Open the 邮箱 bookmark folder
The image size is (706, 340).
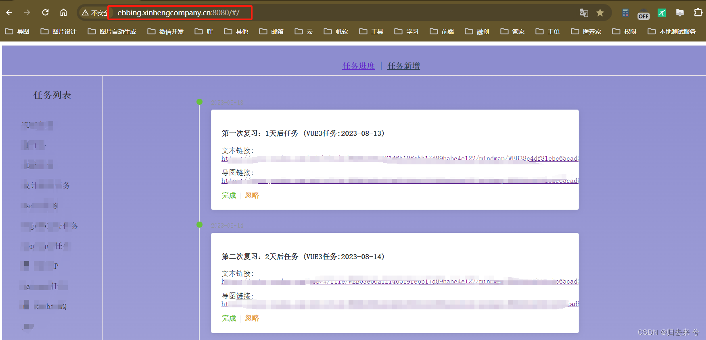pyautogui.click(x=271, y=31)
